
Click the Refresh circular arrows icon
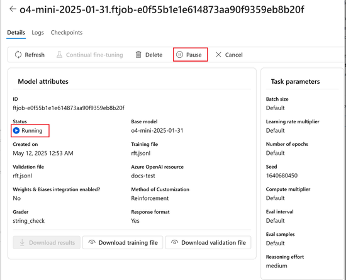[x=18, y=55]
